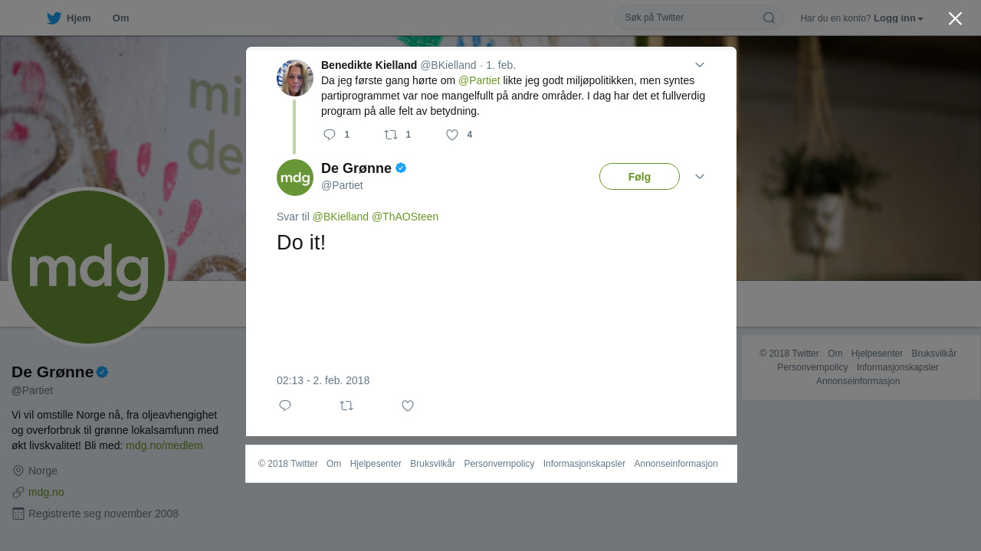Open the Om menu item in top bar
The height and width of the screenshot is (551, 981).
pyautogui.click(x=120, y=18)
